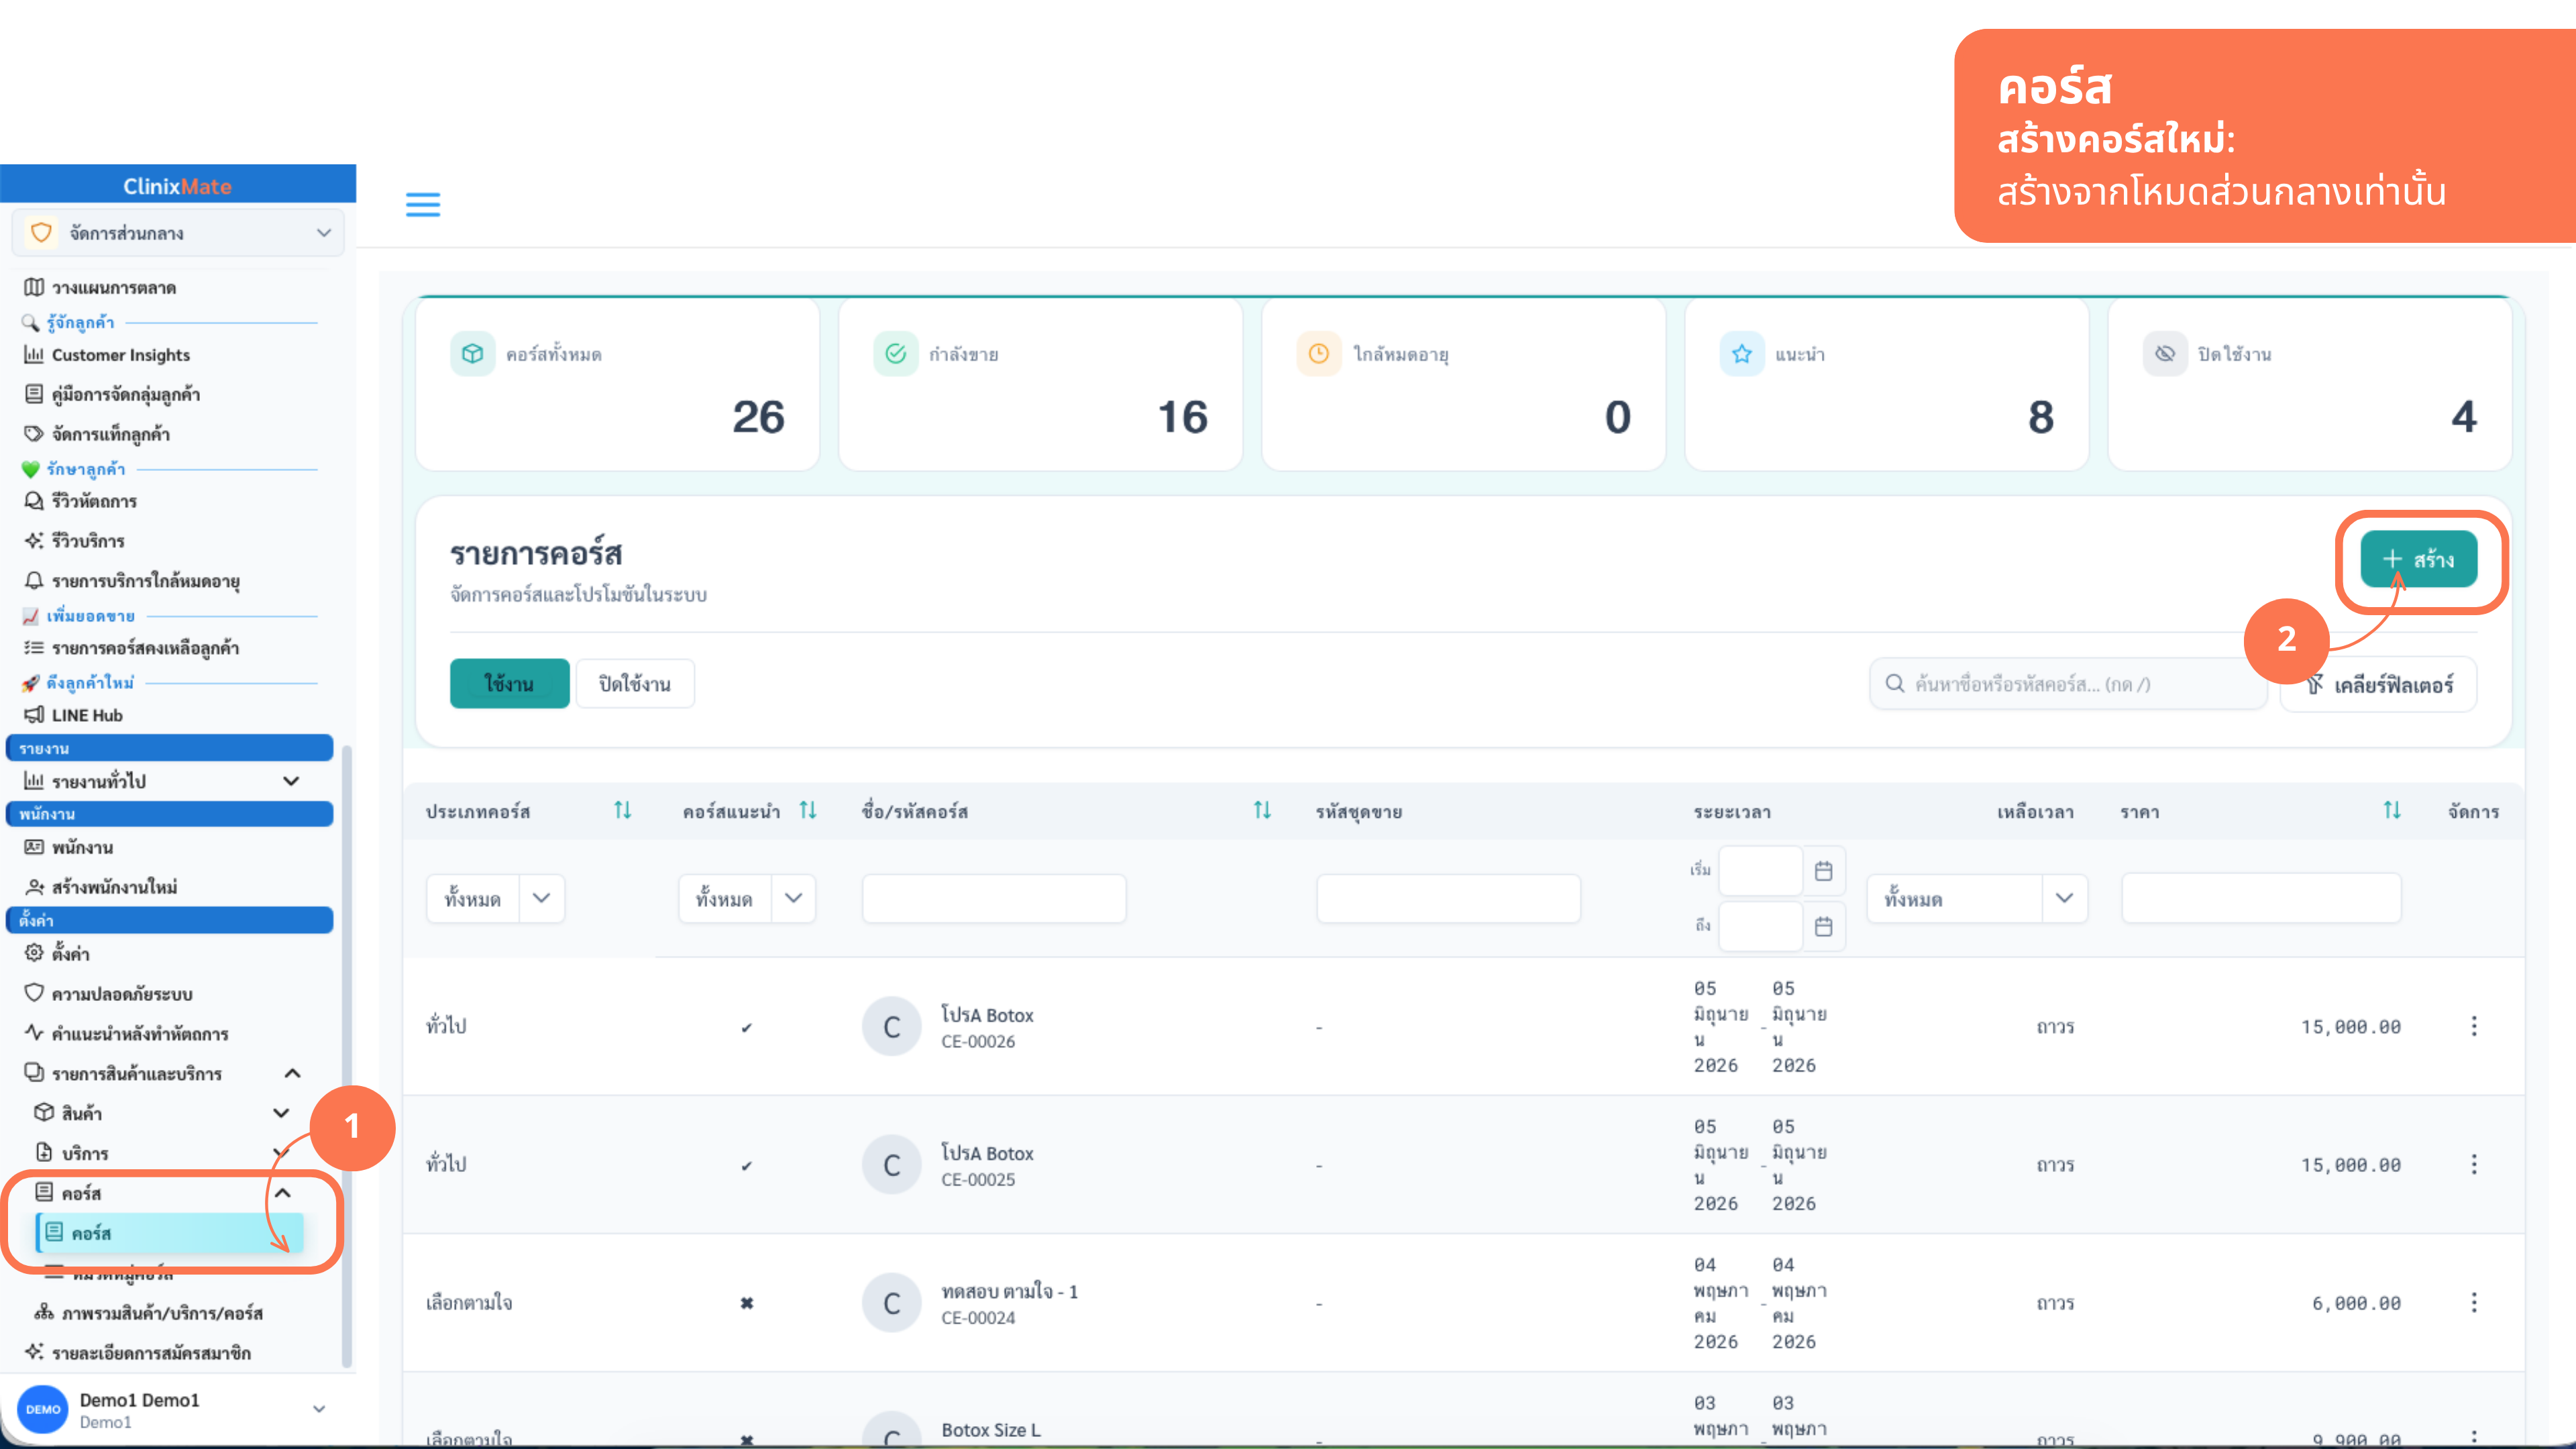Open actions menu for CE-00026 row
The width and height of the screenshot is (2576, 1449).
click(x=2474, y=1026)
